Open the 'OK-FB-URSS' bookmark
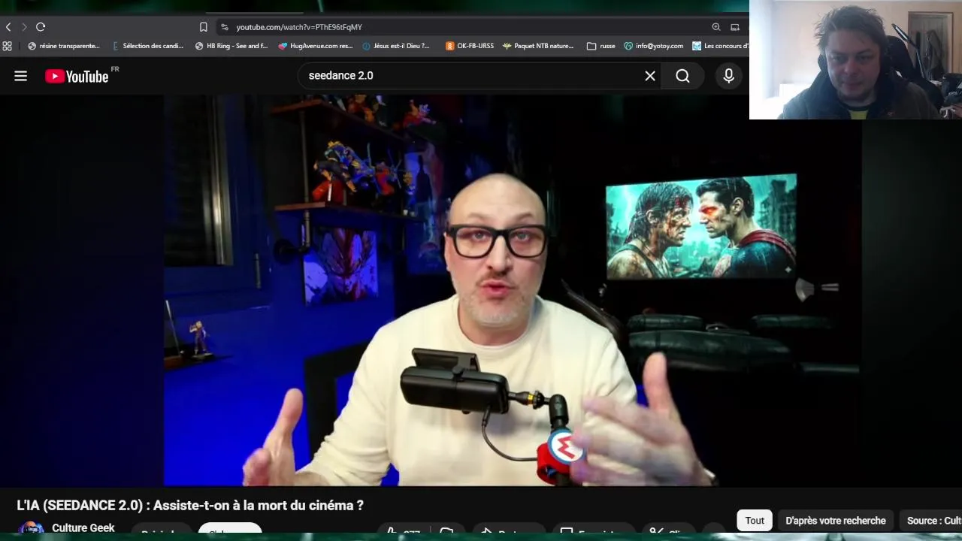962x541 pixels. pyautogui.click(x=470, y=46)
